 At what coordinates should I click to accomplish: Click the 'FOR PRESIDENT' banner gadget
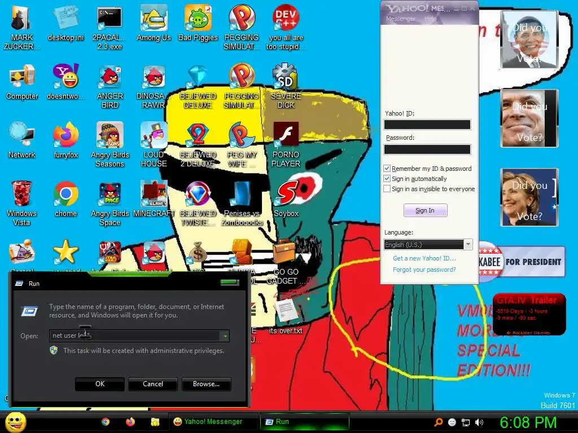click(x=522, y=262)
